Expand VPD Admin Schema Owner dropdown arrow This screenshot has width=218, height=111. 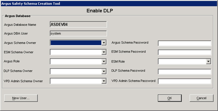(104, 81)
